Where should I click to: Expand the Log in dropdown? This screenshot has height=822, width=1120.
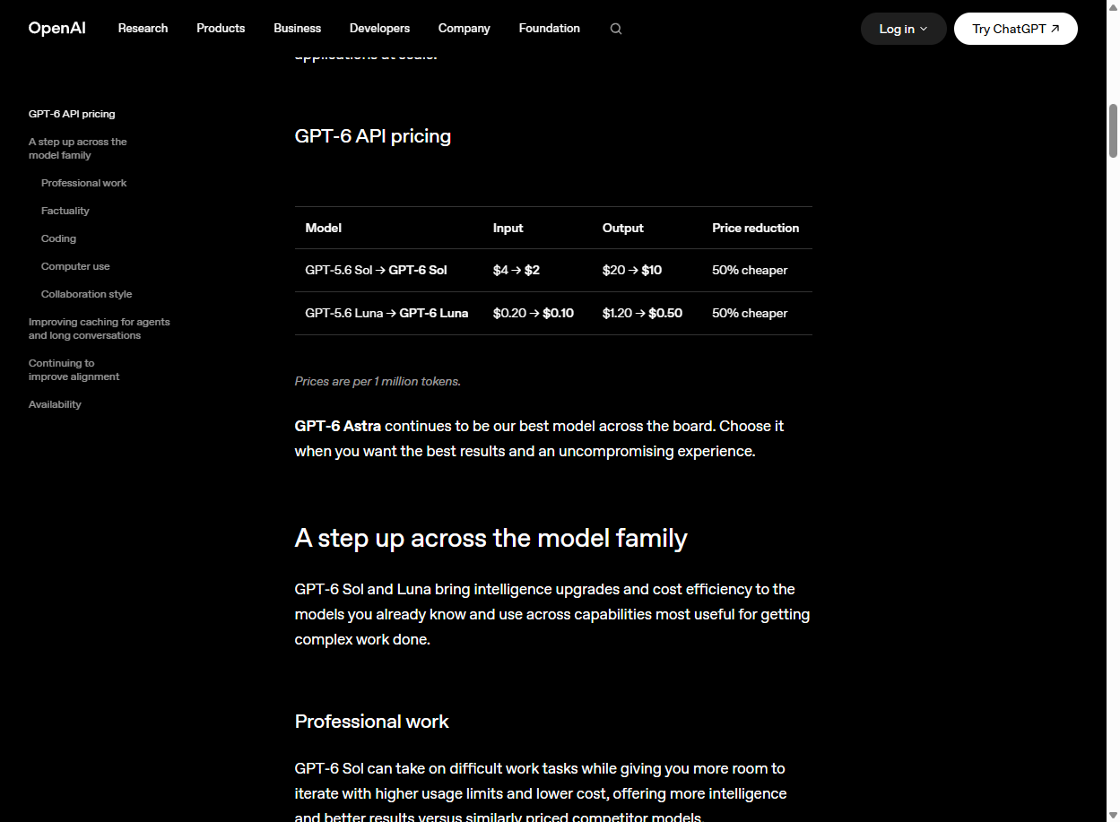click(x=904, y=29)
